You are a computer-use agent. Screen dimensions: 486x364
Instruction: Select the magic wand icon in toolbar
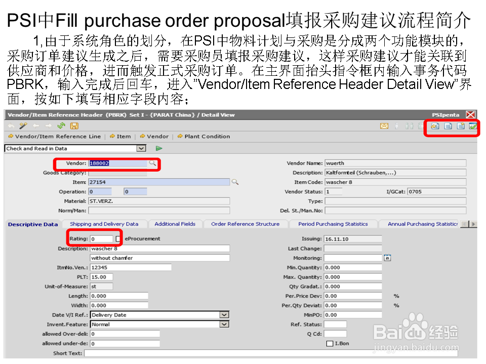pos(23,126)
